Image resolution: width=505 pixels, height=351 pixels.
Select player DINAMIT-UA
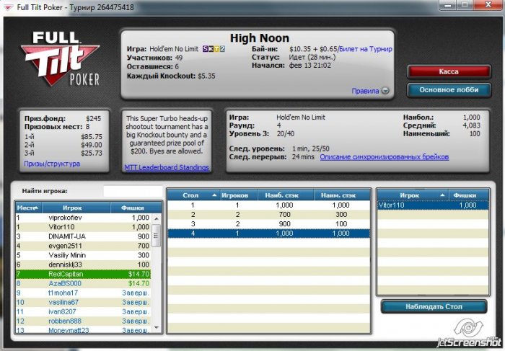[83, 236]
